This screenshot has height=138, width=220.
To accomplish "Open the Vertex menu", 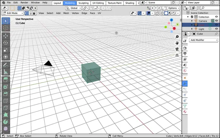I will (x=75, y=13).
